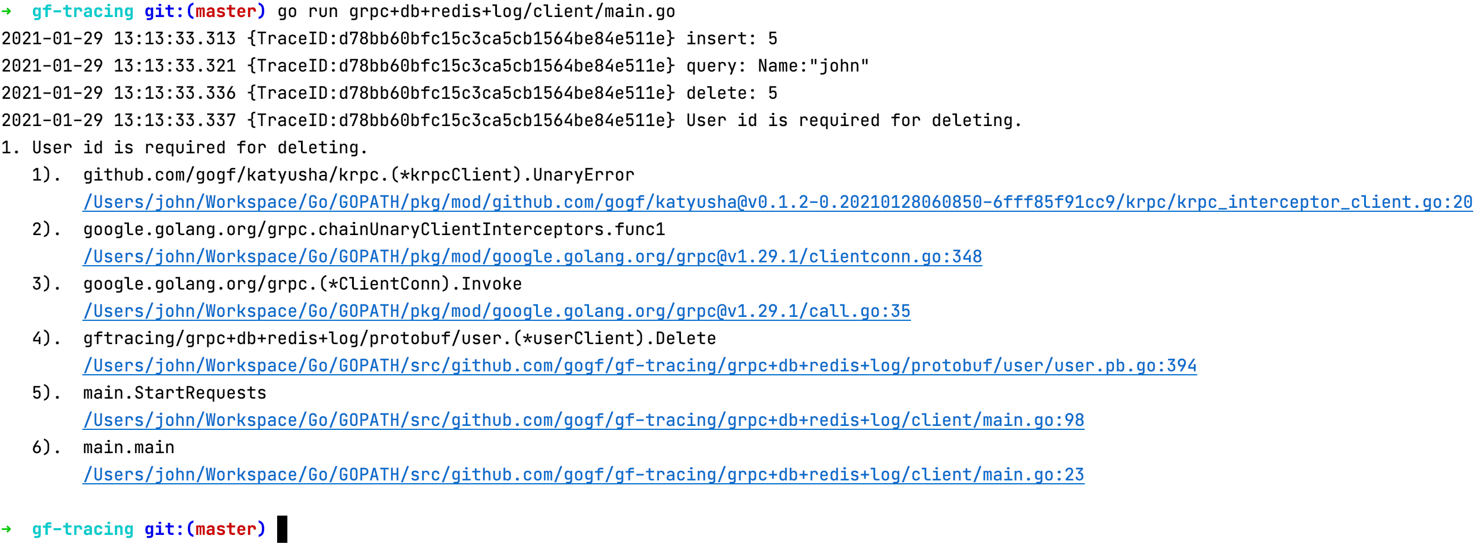This screenshot has height=544, width=1480.
Task: Click the (*krpcClient).UnaryError stack frame name
Action: click(x=358, y=175)
